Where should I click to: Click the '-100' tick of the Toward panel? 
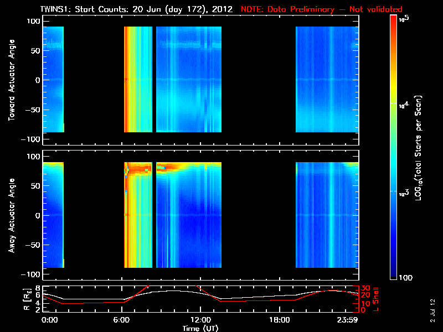[30, 139]
